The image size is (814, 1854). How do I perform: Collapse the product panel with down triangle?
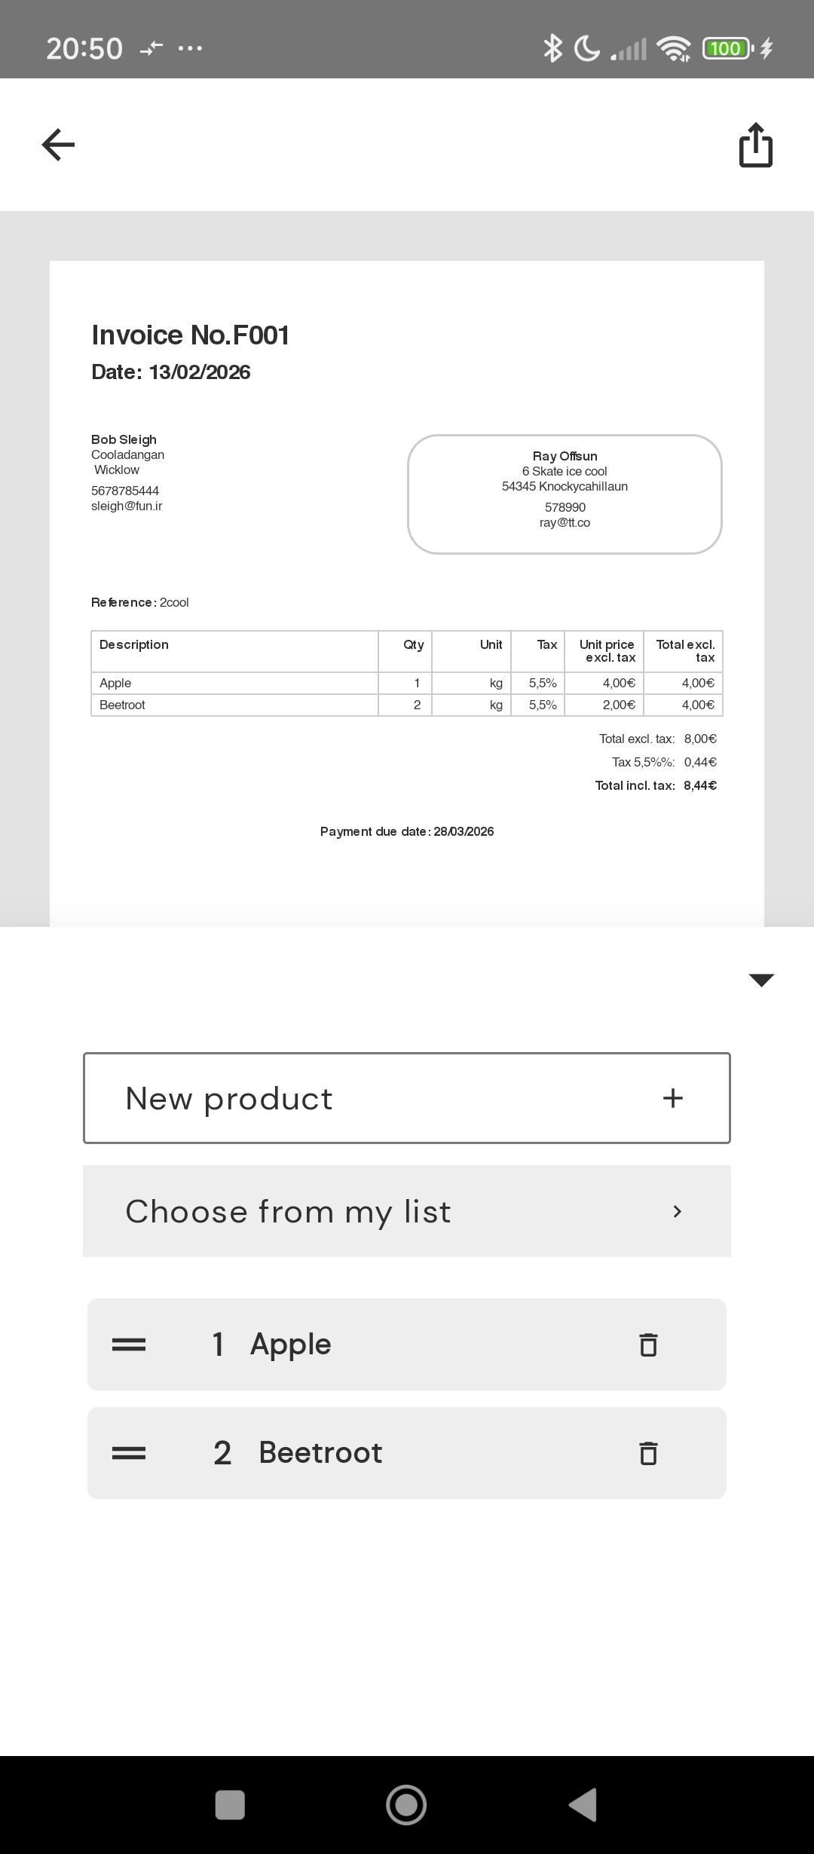click(x=761, y=980)
